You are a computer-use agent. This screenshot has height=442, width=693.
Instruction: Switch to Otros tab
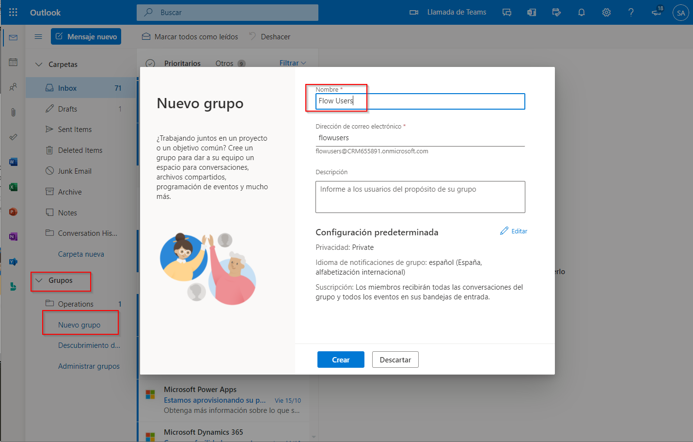tap(230, 64)
